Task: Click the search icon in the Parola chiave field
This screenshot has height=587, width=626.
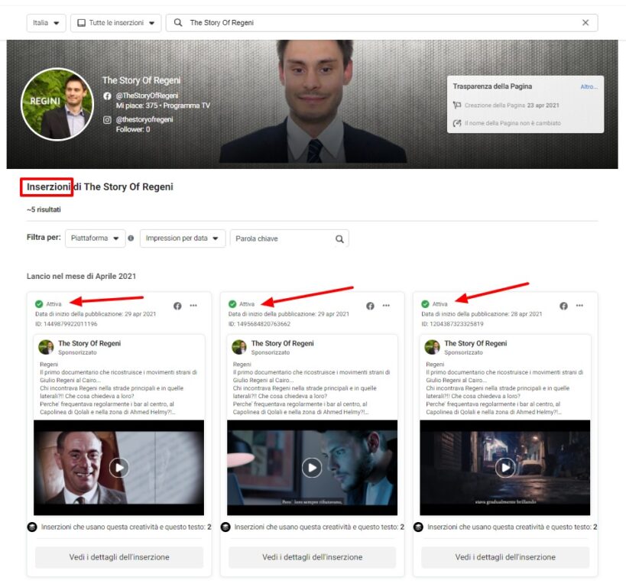Action: 339,238
